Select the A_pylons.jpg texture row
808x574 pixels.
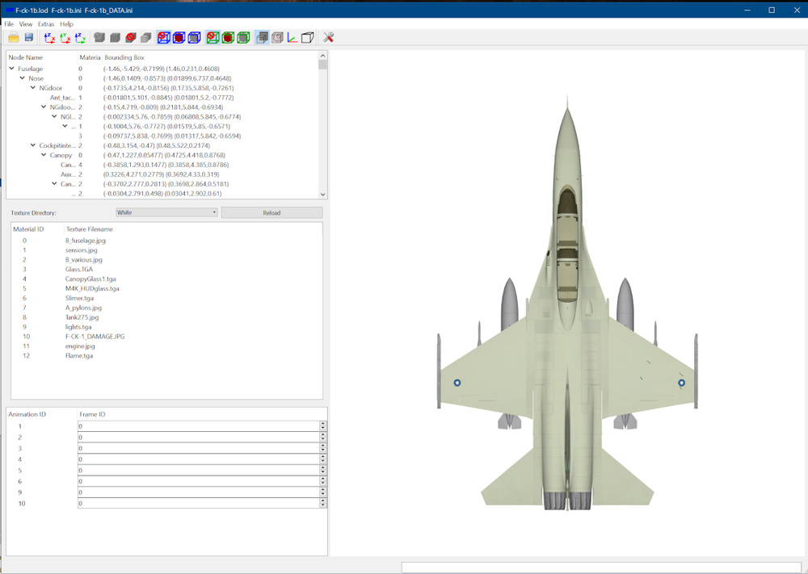(167, 308)
